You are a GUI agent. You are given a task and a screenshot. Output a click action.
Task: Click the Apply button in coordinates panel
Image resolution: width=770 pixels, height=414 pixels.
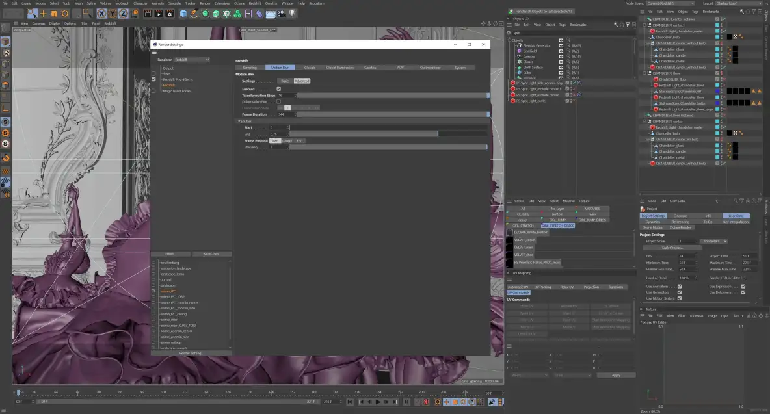coord(617,375)
